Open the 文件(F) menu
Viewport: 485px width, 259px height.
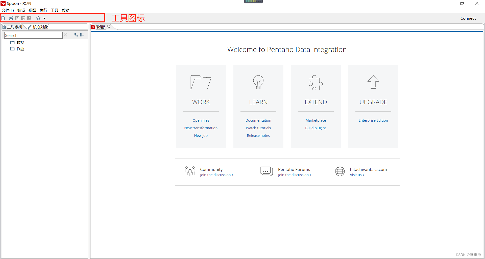click(8, 10)
